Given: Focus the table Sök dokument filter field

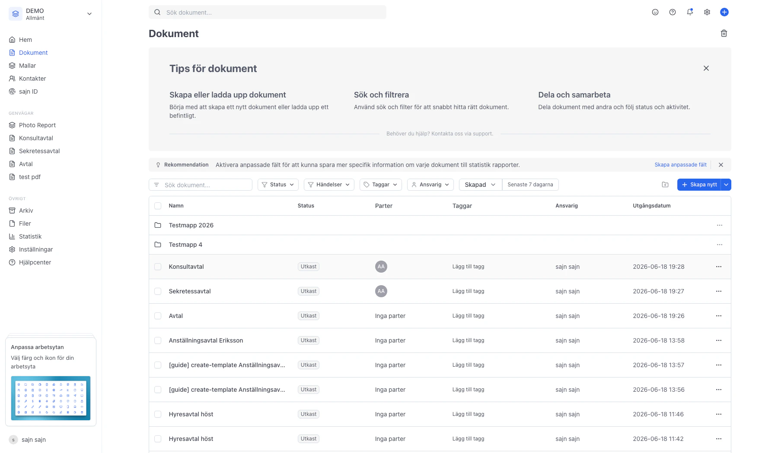Looking at the screenshot, I should (x=201, y=185).
